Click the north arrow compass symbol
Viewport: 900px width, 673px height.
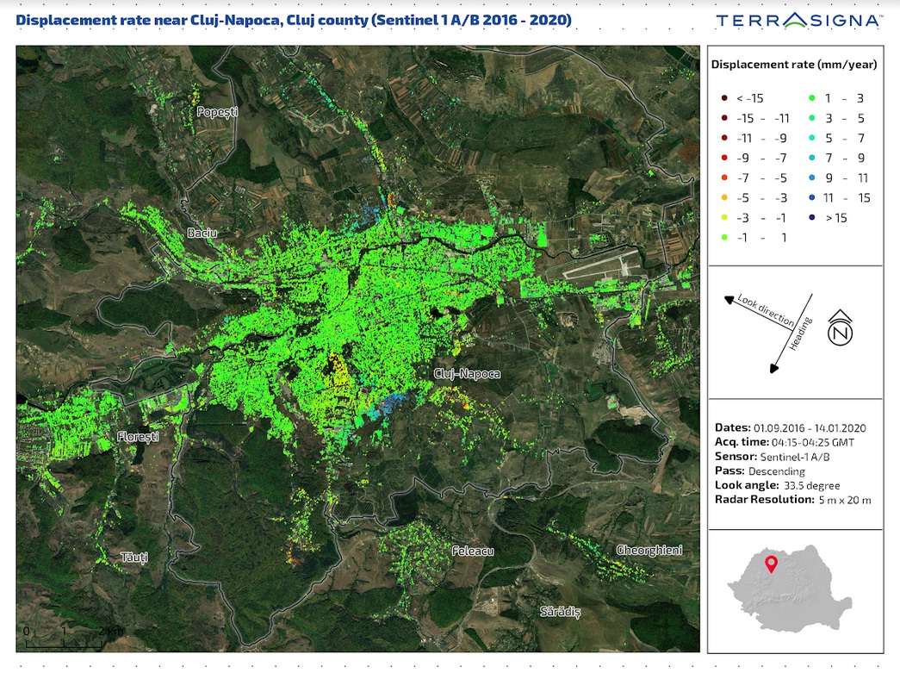point(841,331)
